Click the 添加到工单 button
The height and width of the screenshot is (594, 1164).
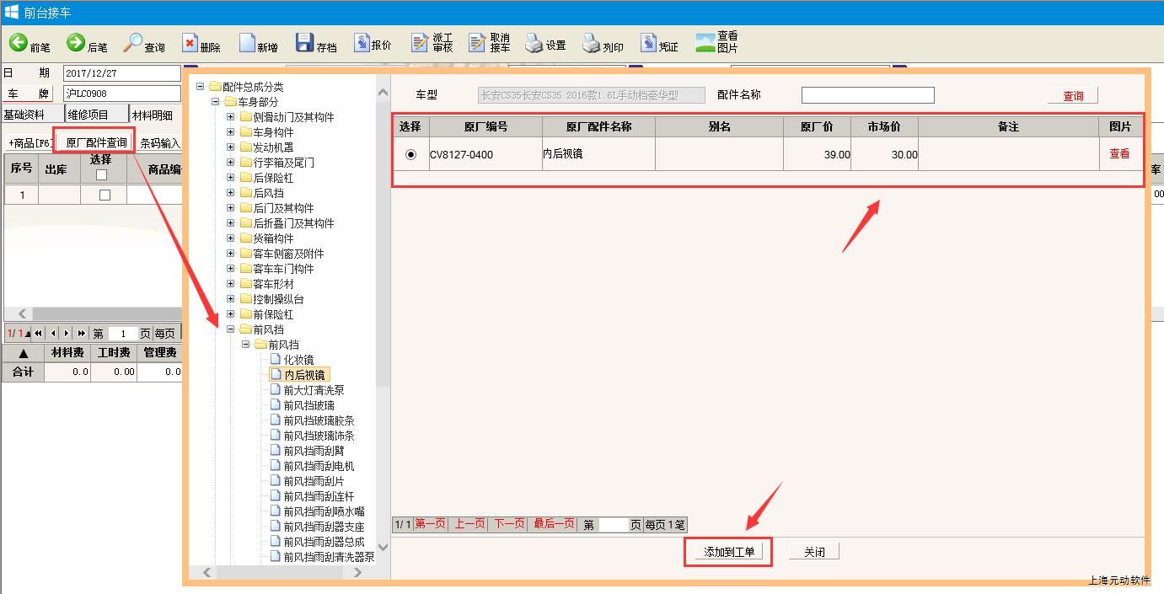727,552
